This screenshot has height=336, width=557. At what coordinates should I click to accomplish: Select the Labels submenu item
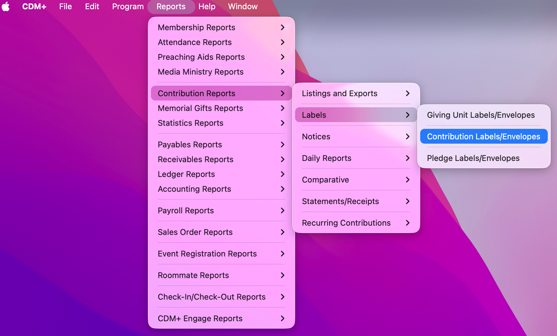(x=356, y=115)
